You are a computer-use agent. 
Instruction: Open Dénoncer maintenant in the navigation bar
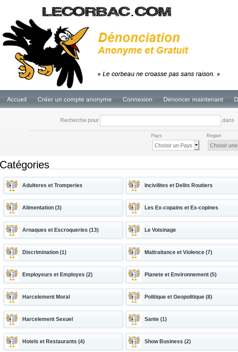(x=193, y=99)
